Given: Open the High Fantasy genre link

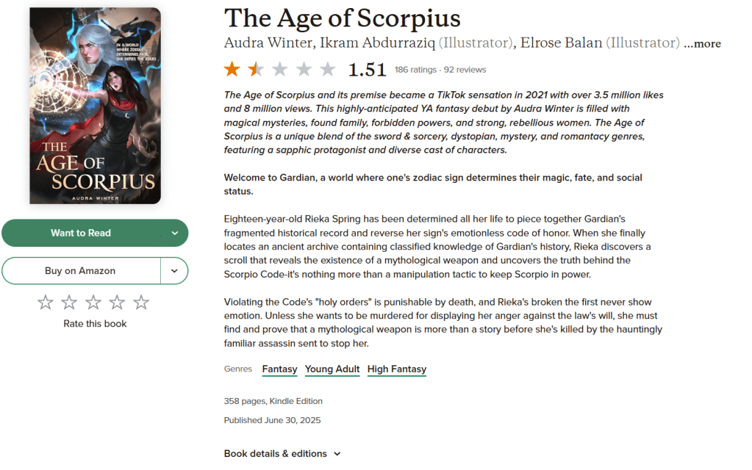Looking at the screenshot, I should click(x=397, y=369).
